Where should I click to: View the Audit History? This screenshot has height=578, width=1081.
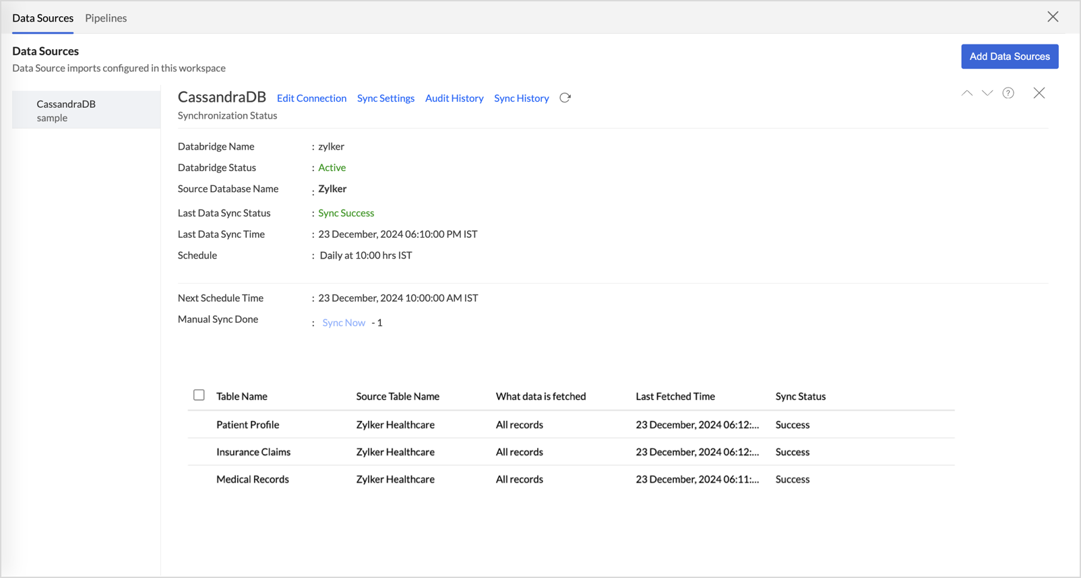(454, 98)
